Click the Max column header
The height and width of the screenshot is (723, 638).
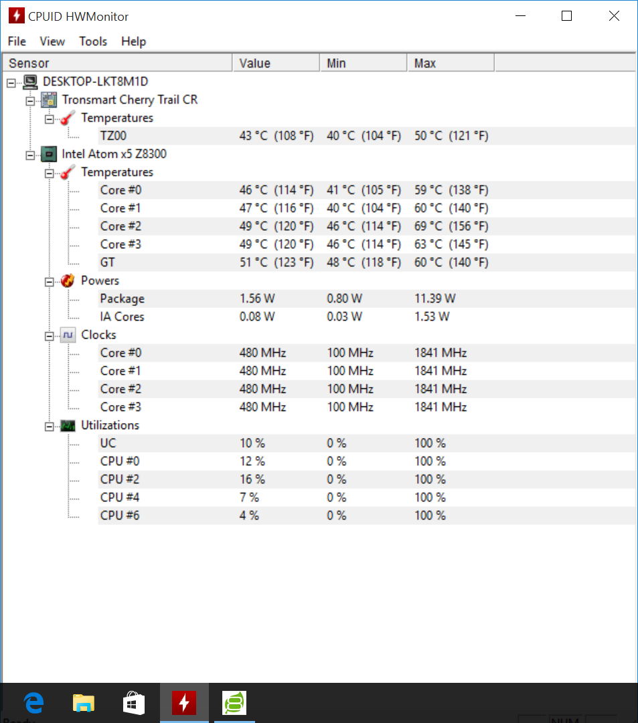coord(450,62)
